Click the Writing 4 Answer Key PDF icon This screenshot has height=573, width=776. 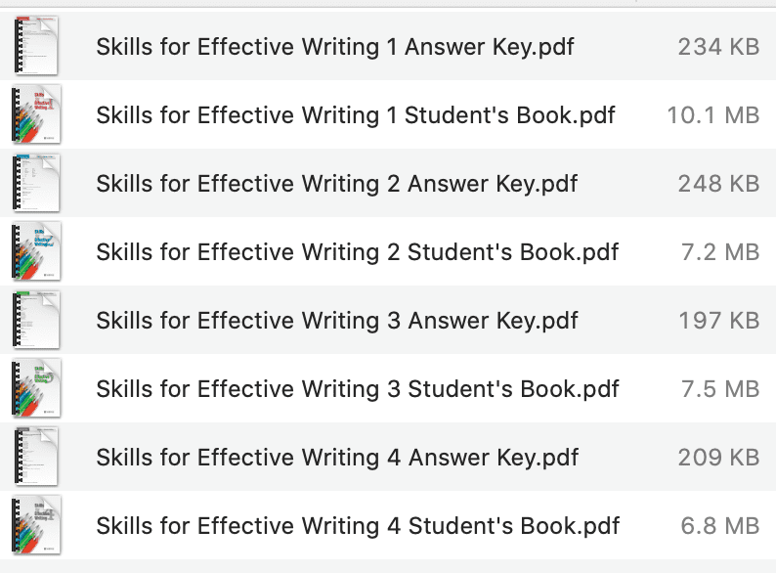tap(36, 457)
